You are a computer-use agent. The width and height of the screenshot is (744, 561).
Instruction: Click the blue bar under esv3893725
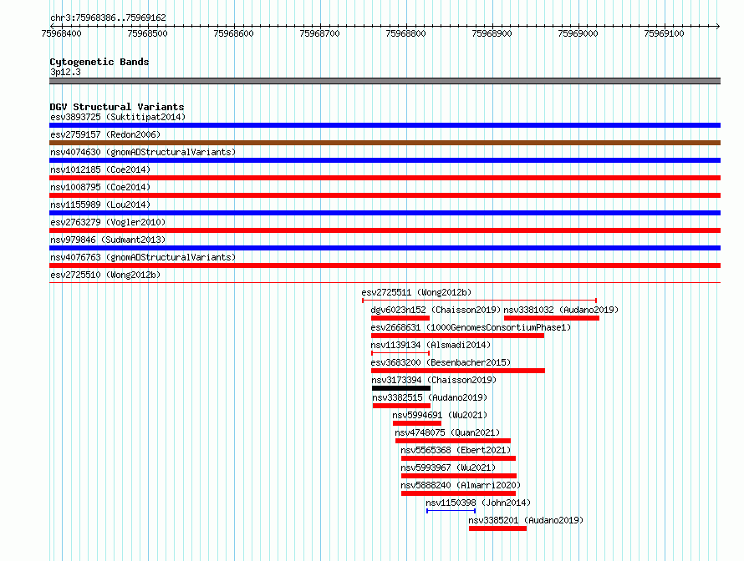(385, 125)
